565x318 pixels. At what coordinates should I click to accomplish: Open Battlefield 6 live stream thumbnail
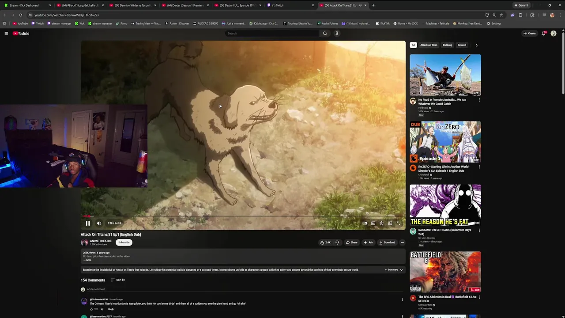tap(445, 272)
